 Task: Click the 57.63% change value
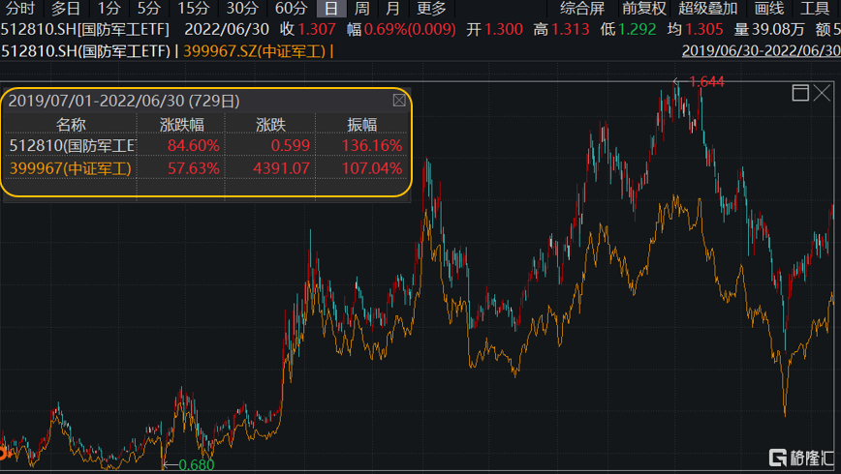tap(194, 168)
